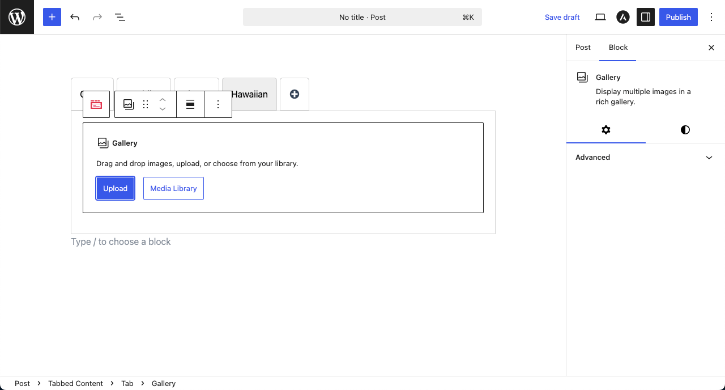The image size is (725, 390).
Task: Redo the last action
Action: coord(97,17)
